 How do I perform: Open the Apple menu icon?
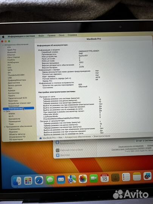point(3,37)
